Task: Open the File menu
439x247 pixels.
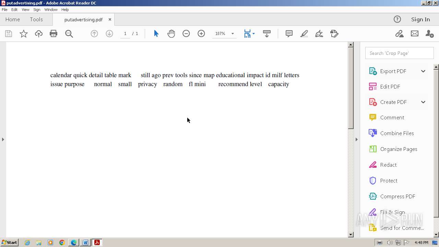Action: tap(4, 10)
